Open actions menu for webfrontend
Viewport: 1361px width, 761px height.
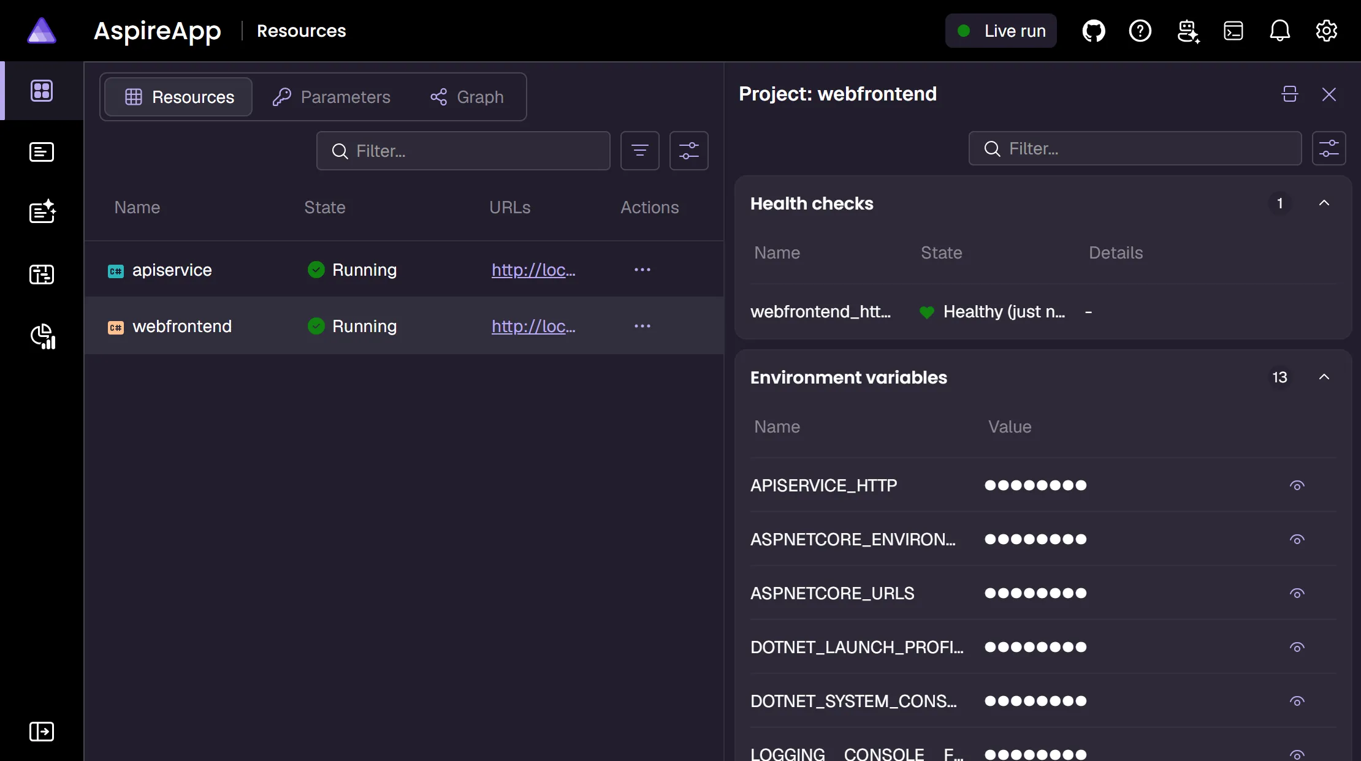point(642,326)
